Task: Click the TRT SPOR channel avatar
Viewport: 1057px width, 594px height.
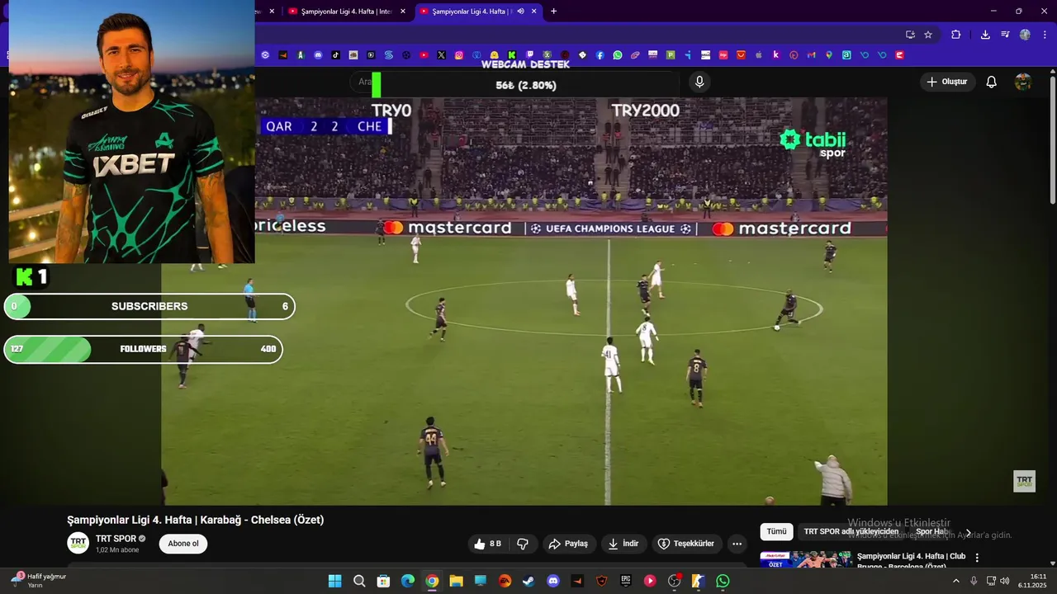Action: click(78, 544)
